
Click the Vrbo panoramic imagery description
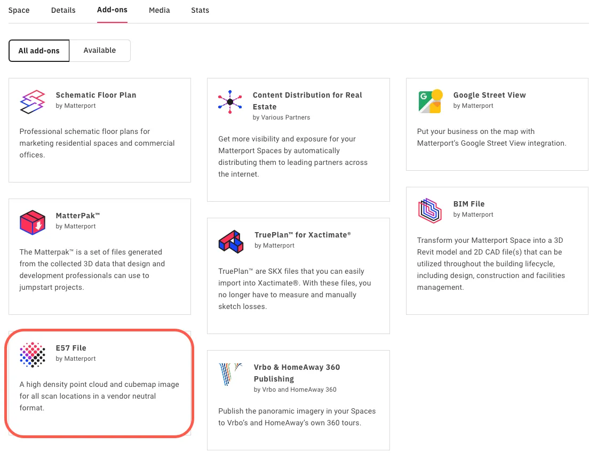(x=297, y=417)
